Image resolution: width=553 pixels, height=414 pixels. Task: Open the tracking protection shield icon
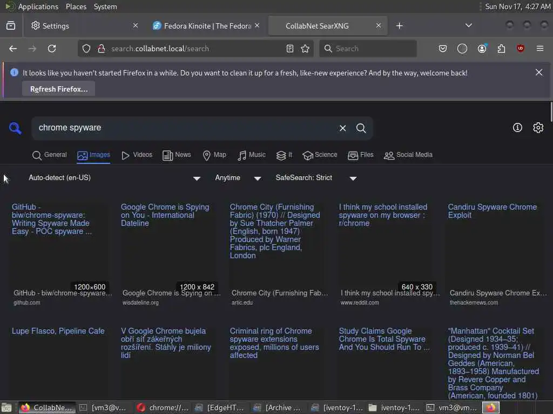click(86, 49)
